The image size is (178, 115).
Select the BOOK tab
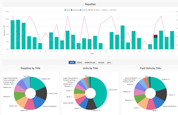[72, 62]
